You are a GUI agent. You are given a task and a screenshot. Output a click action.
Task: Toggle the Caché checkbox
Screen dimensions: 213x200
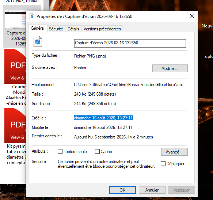point(97,152)
